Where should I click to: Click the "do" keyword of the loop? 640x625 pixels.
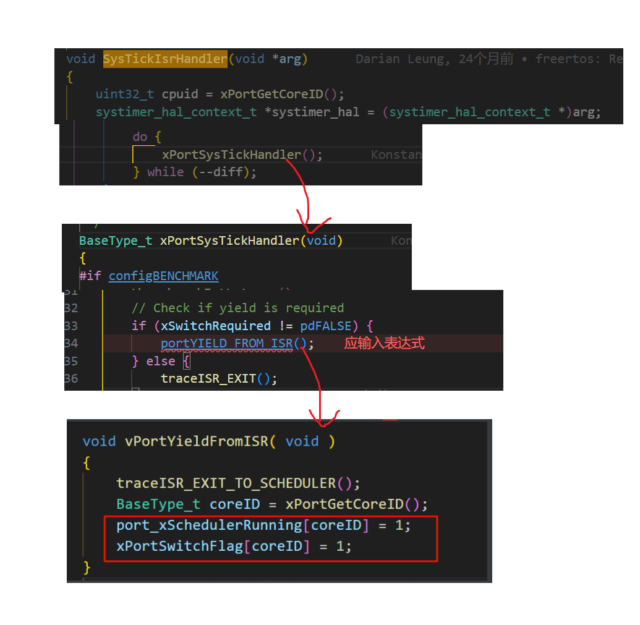(x=140, y=137)
